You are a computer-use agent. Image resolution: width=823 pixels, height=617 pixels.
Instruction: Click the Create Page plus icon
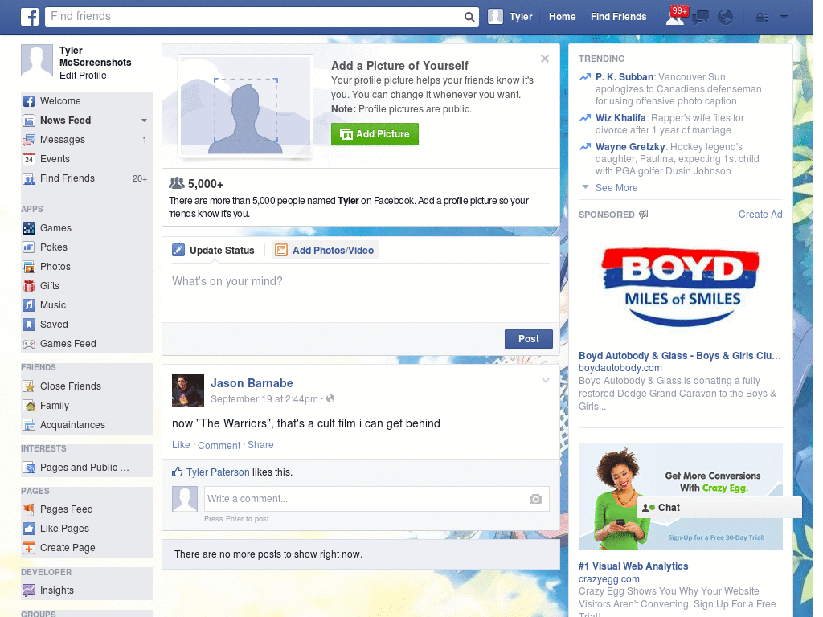point(29,548)
